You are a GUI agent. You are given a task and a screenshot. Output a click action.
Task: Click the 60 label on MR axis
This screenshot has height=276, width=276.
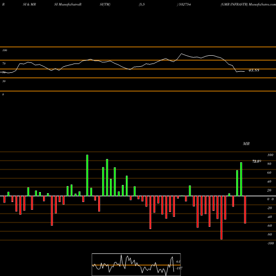[x=269, y=173]
